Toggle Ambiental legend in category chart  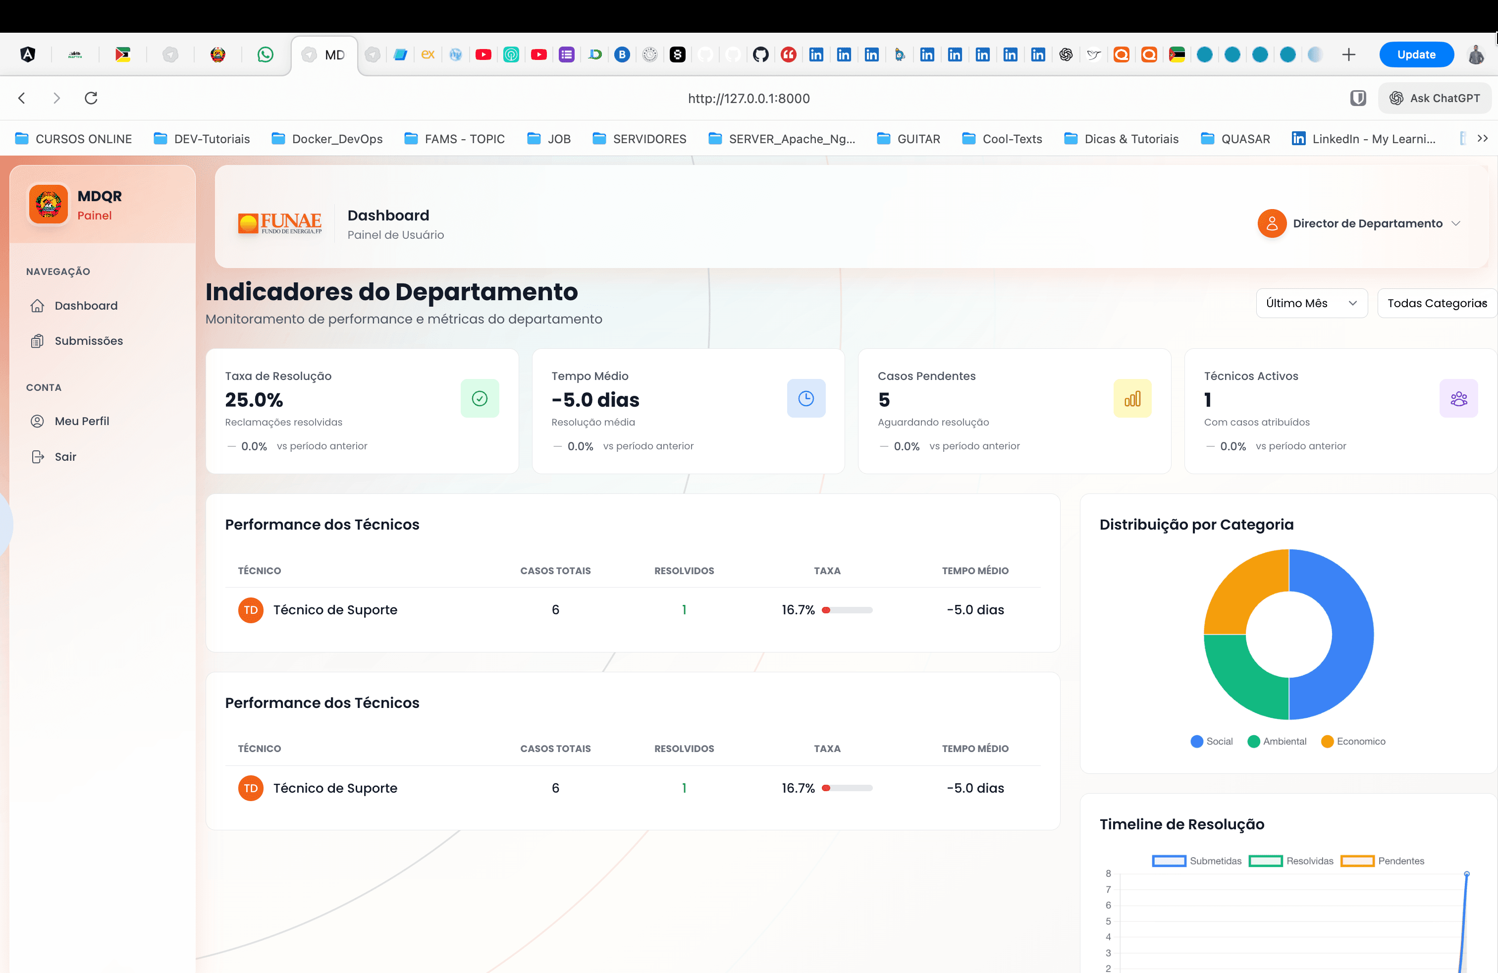tap(1277, 742)
